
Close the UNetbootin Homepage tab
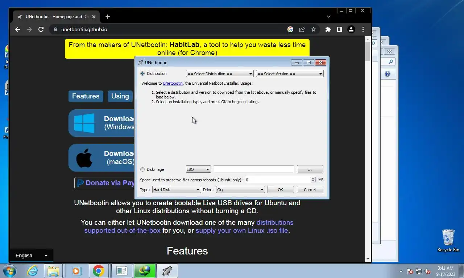pyautogui.click(x=94, y=17)
